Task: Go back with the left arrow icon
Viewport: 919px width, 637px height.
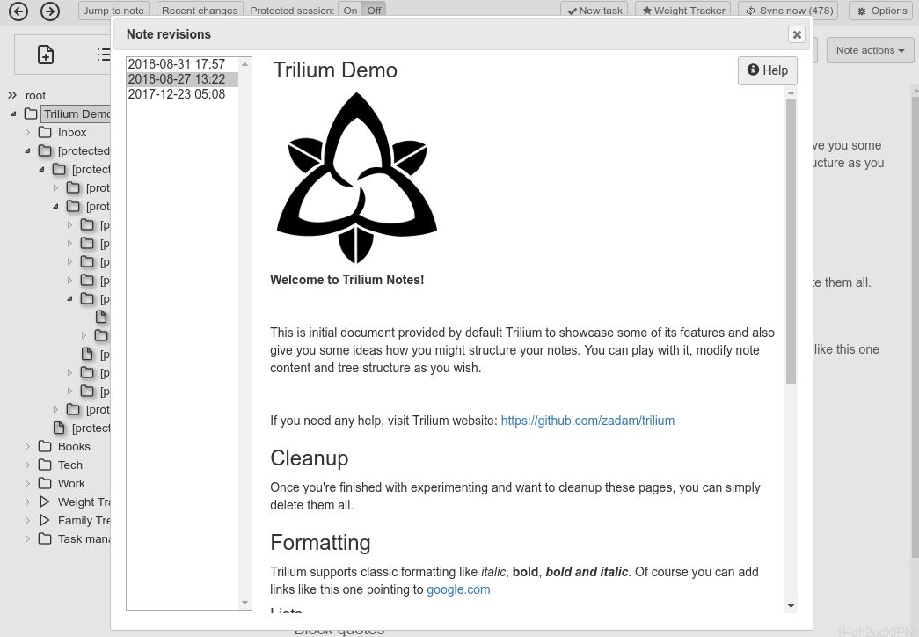Action: (18, 11)
